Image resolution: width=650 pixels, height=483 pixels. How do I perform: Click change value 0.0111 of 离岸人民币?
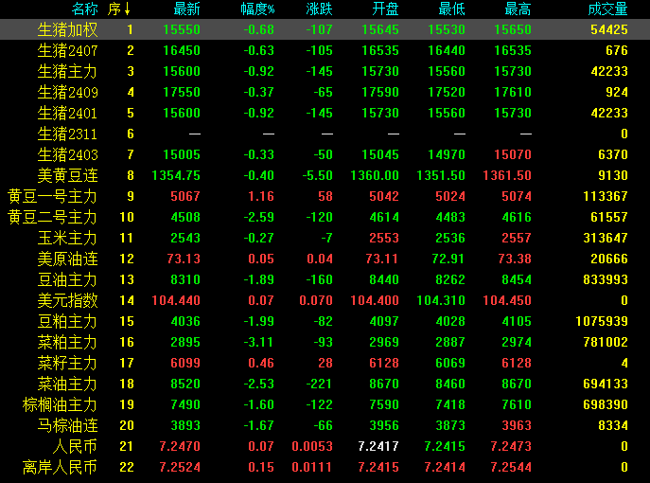(x=311, y=467)
